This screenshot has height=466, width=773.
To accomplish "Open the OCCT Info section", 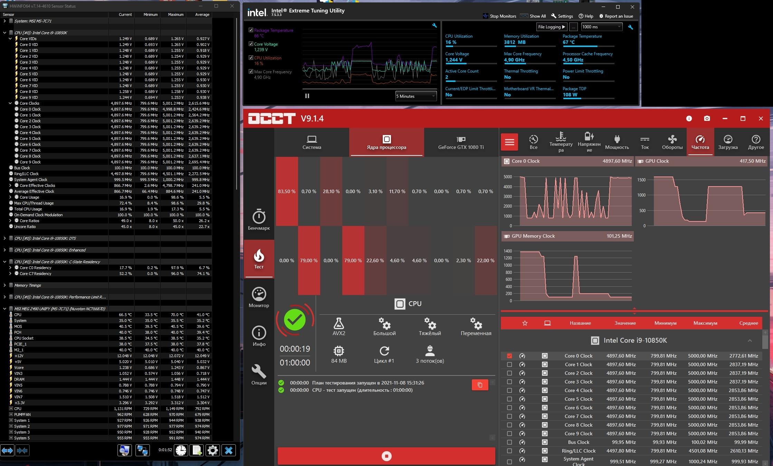I will 259,336.
